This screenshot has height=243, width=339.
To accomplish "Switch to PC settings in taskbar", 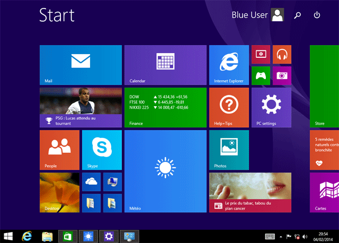I will [109, 236].
